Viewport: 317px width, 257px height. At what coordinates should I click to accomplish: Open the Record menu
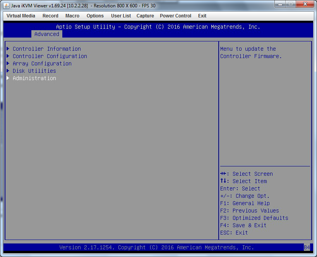pyautogui.click(x=50, y=16)
